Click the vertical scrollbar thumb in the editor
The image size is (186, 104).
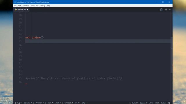pos(171,55)
